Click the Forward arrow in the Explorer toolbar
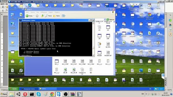The height and width of the screenshot is (97, 173). (37, 16)
